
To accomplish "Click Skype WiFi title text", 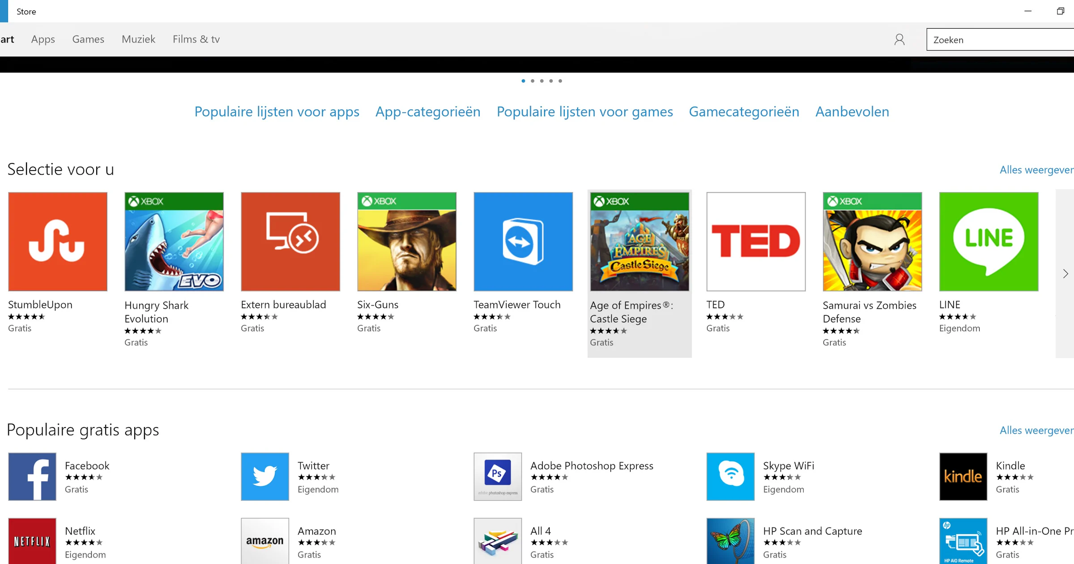I will click(788, 466).
